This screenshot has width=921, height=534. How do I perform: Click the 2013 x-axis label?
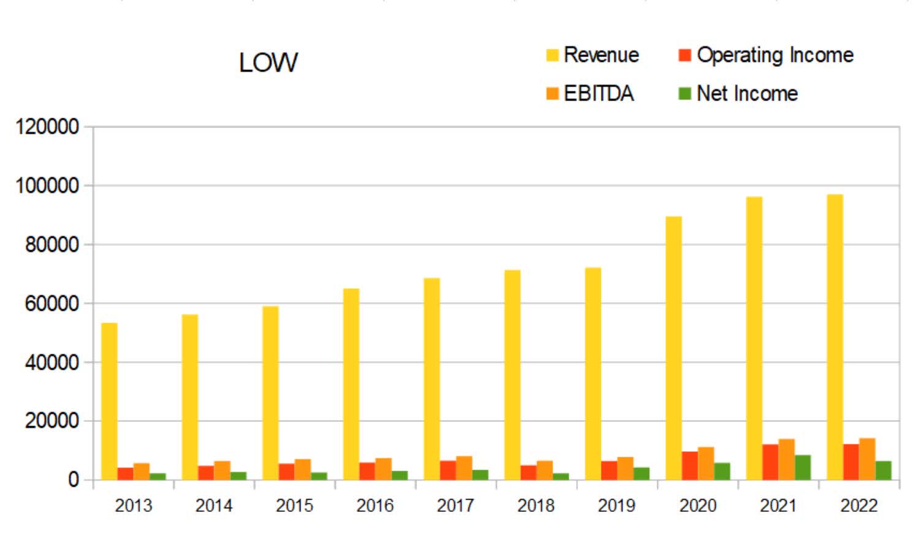click(133, 506)
